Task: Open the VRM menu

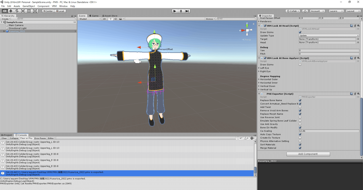Action: [54, 6]
